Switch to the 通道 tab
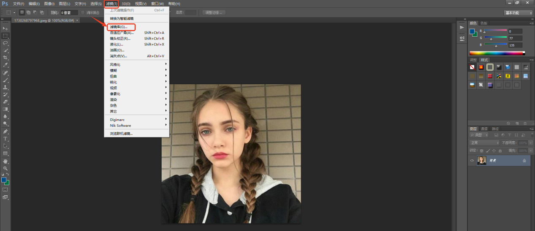 (x=484, y=129)
